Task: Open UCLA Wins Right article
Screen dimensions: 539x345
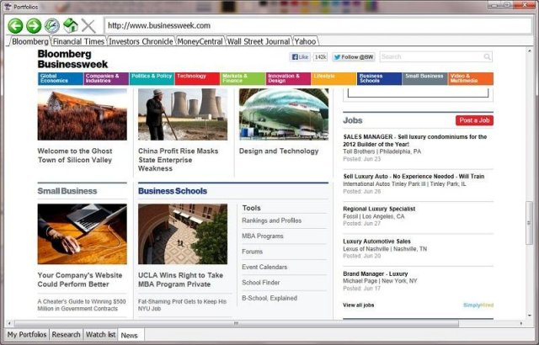Action: click(180, 279)
